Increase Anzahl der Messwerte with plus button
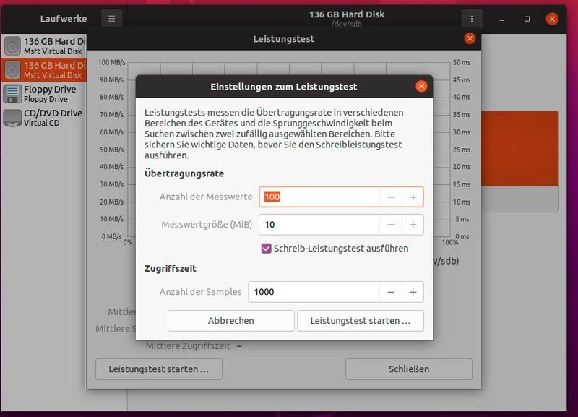Viewport: 578px width, 417px height. (413, 196)
